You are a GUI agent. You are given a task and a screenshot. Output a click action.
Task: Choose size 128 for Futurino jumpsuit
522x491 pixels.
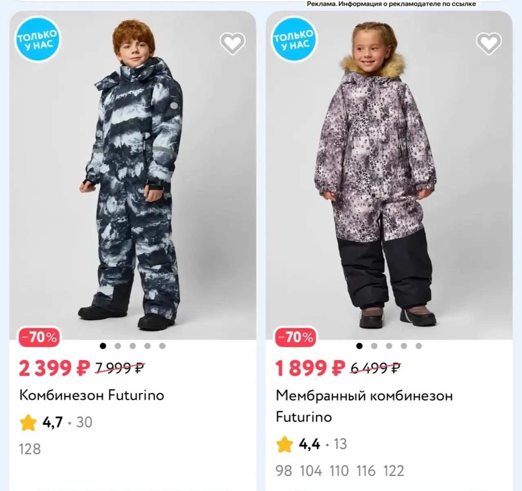30,449
